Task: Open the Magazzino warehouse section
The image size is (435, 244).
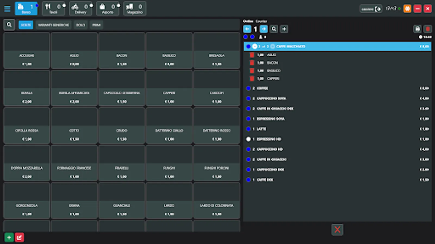Action: 135,8
